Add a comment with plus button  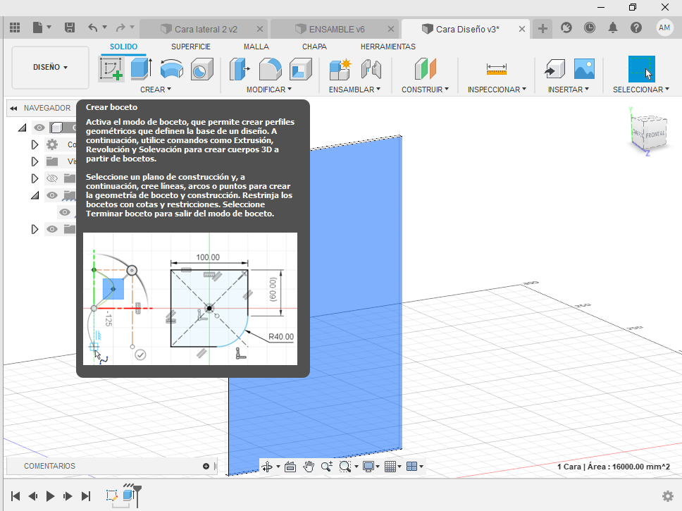(206, 466)
